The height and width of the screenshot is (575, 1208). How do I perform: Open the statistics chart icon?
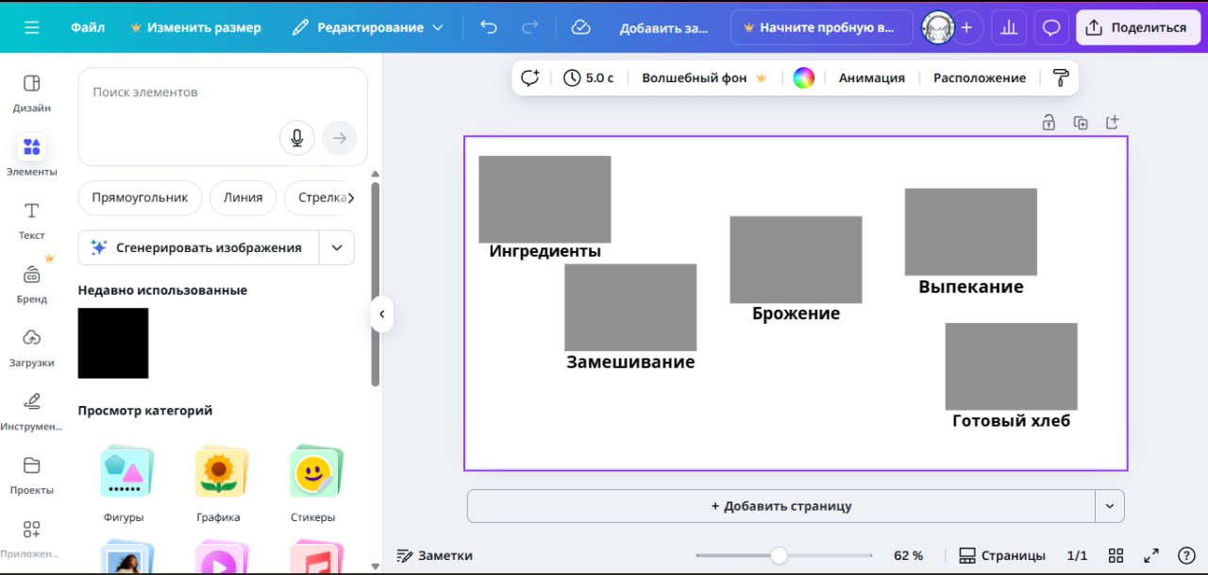1008,26
